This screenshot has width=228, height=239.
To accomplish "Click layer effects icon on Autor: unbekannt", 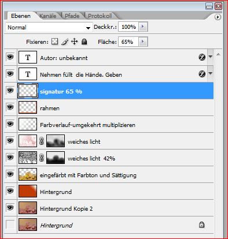I will tap(202, 57).
